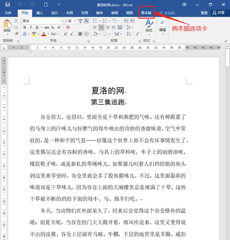Click the 共享 share button
This screenshot has height=240, width=230.
(219, 13)
